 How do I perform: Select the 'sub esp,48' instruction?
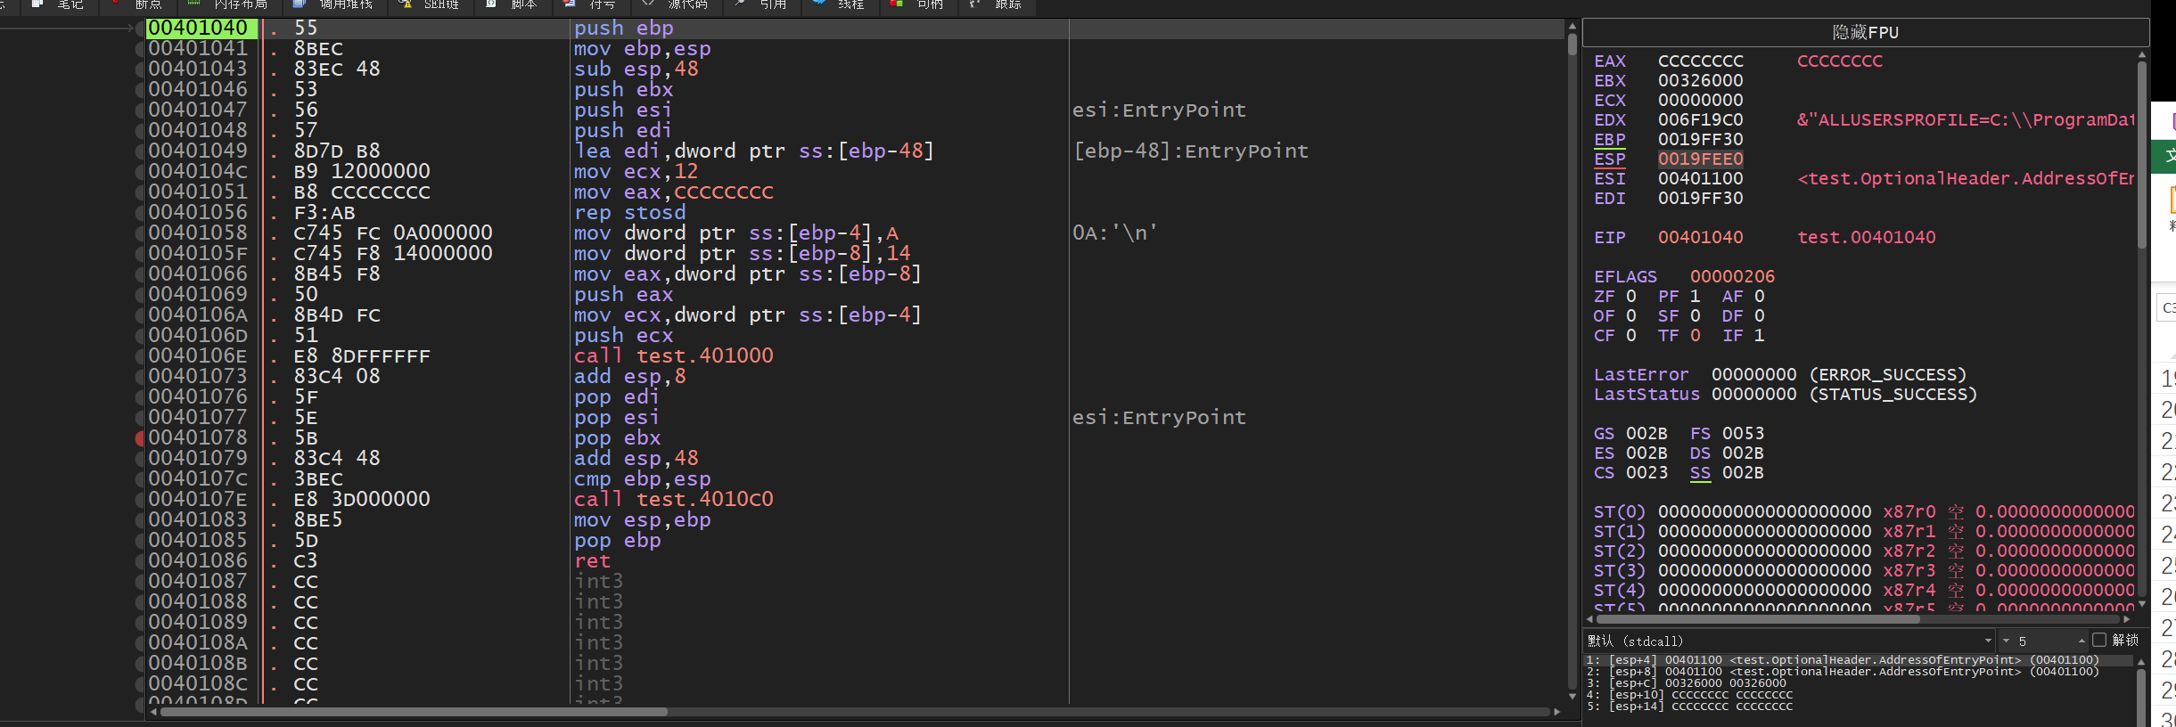pyautogui.click(x=636, y=69)
